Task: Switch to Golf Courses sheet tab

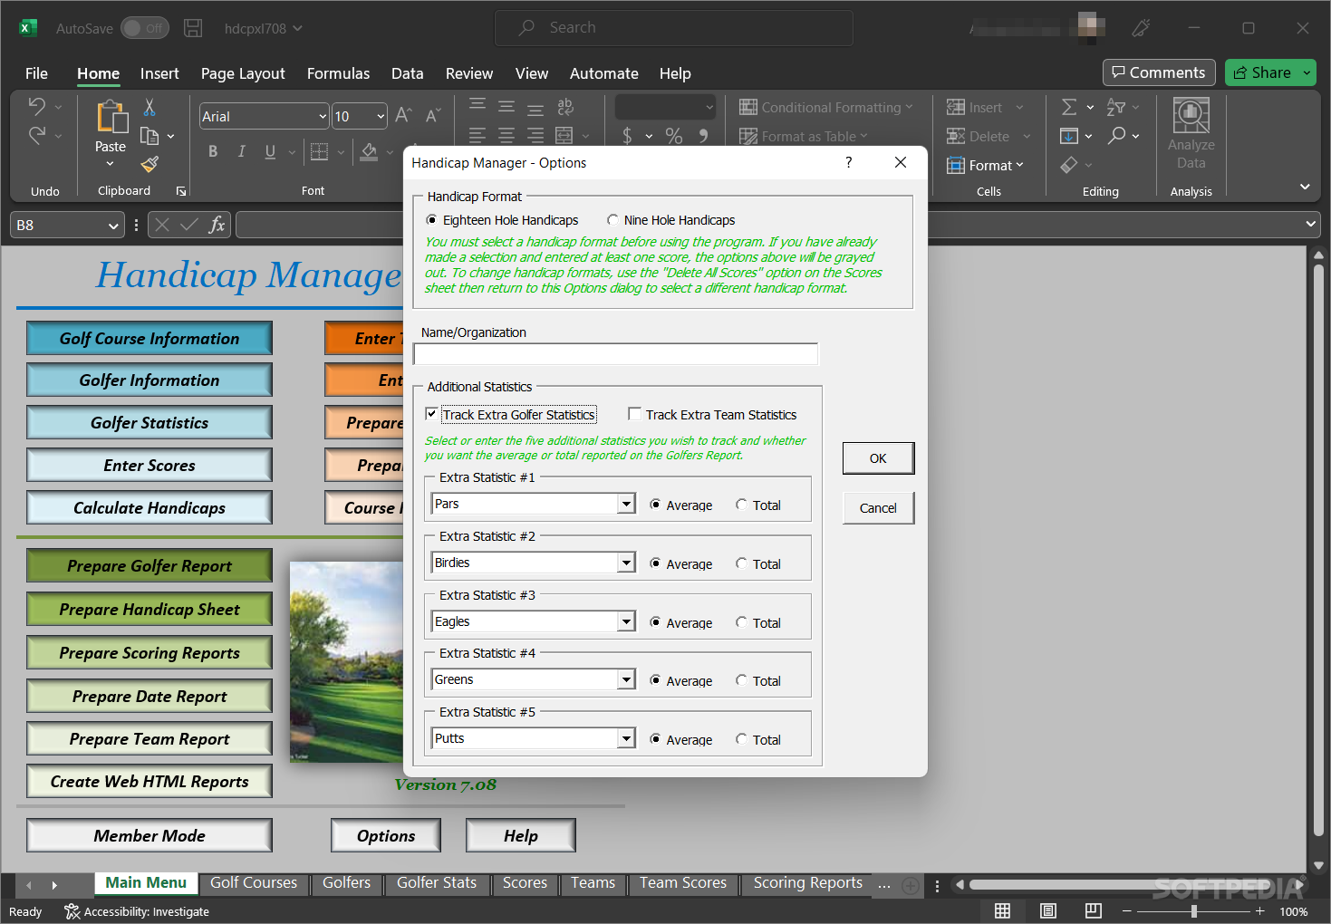Action: click(x=254, y=883)
